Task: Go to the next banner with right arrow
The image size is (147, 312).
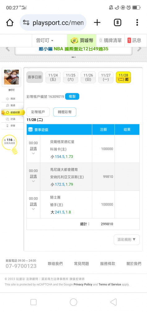Action: [x=139, y=49]
